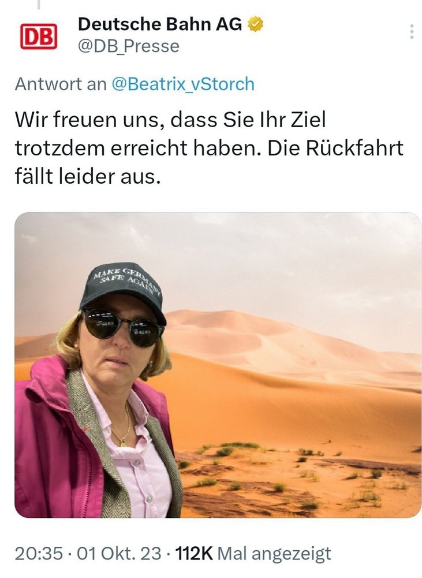The height and width of the screenshot is (578, 422).
Task: Click the date 01 Okt. 23
Action: [x=119, y=553]
